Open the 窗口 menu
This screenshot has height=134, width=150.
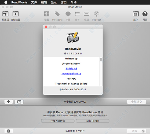[x=64, y=2]
